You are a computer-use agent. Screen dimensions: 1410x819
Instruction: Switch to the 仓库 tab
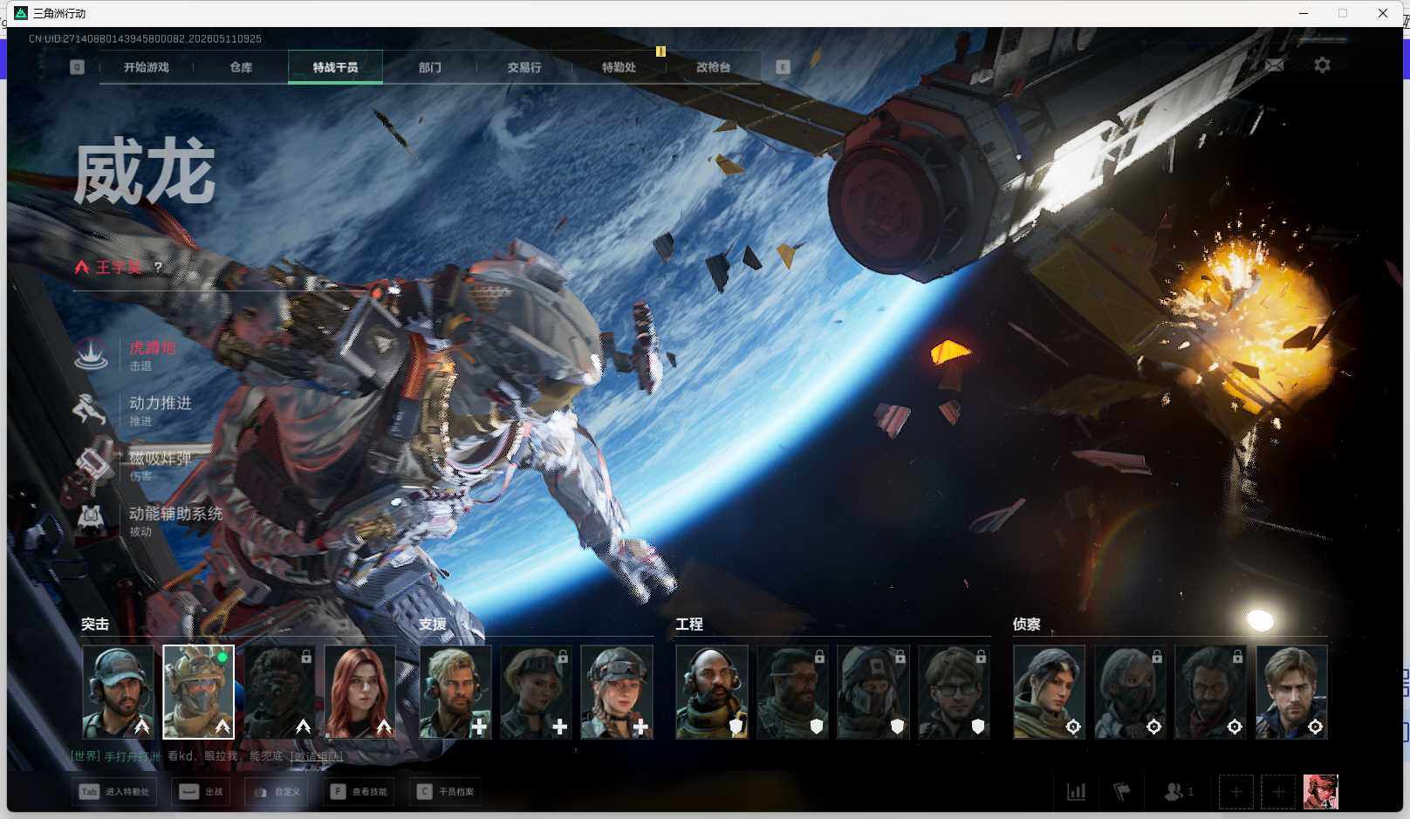point(241,67)
